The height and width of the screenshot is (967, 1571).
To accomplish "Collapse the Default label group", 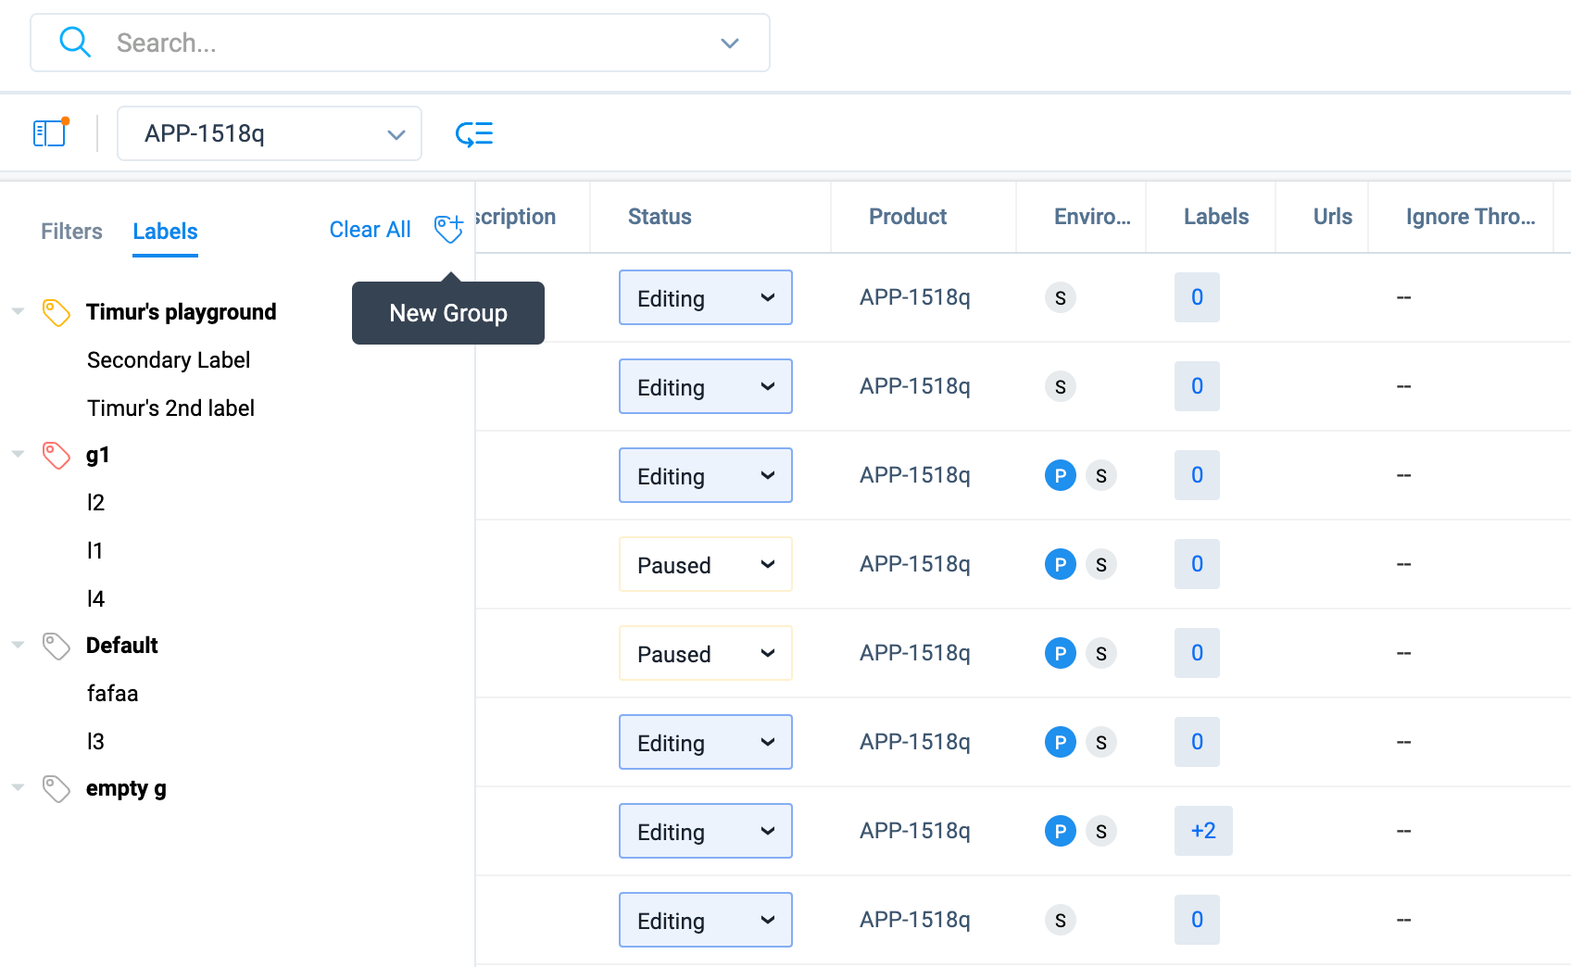I will pos(18,645).
